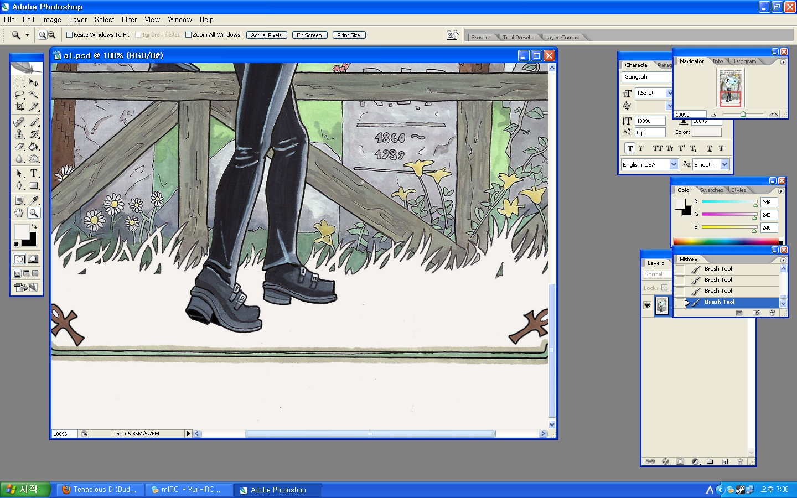
Task: Create new snapshot in History palette
Action: [x=757, y=313]
